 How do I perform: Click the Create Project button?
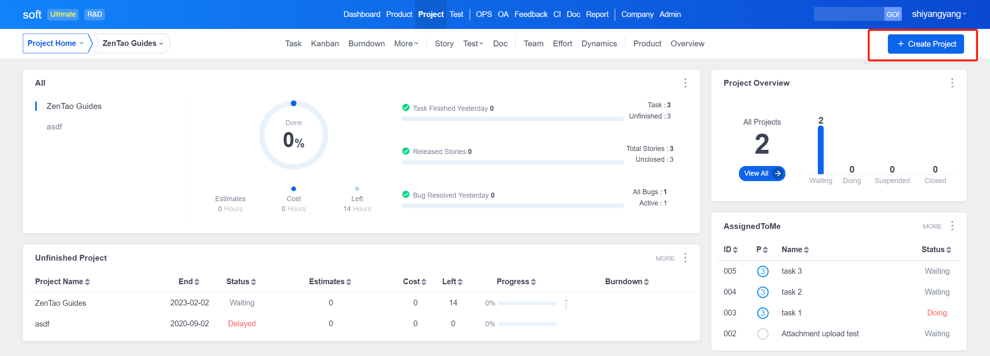click(x=925, y=44)
